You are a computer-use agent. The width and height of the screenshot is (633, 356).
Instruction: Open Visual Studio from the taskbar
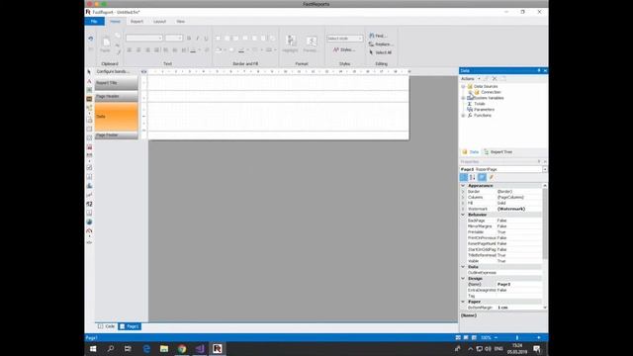coord(200,349)
